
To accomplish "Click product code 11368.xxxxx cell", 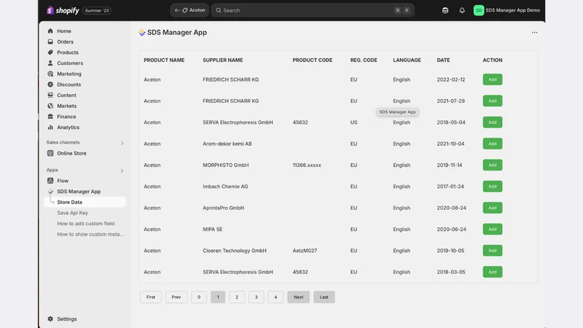I will pos(307,165).
